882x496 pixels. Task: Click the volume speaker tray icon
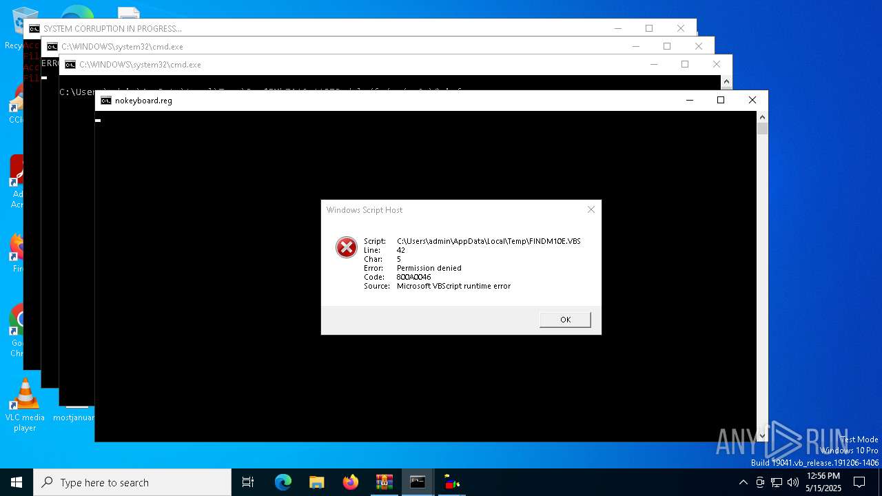[793, 482]
